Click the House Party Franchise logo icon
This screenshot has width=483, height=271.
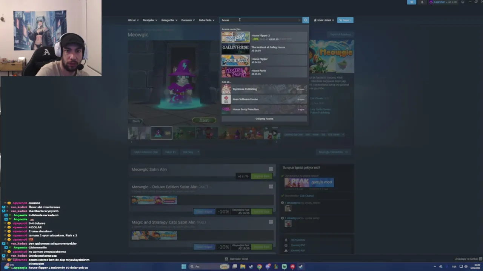[226, 109]
